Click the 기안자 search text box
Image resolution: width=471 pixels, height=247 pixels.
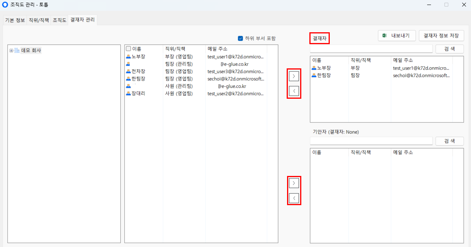tap(371, 141)
